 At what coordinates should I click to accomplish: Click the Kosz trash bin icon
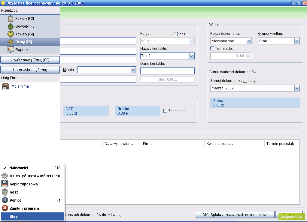[5, 192]
